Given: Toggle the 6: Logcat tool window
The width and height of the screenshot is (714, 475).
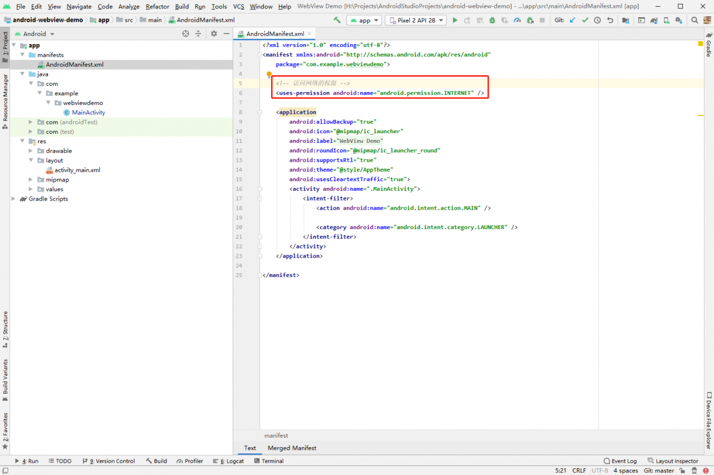Looking at the screenshot, I should tap(228, 461).
